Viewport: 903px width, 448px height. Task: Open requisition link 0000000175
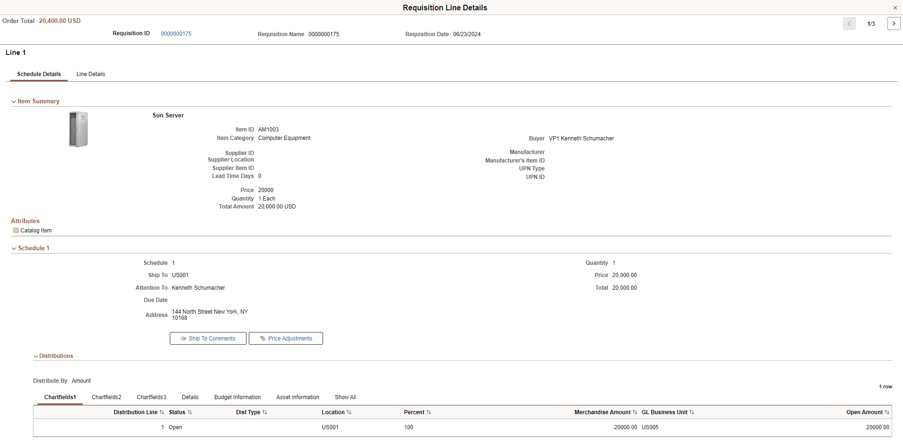click(176, 33)
